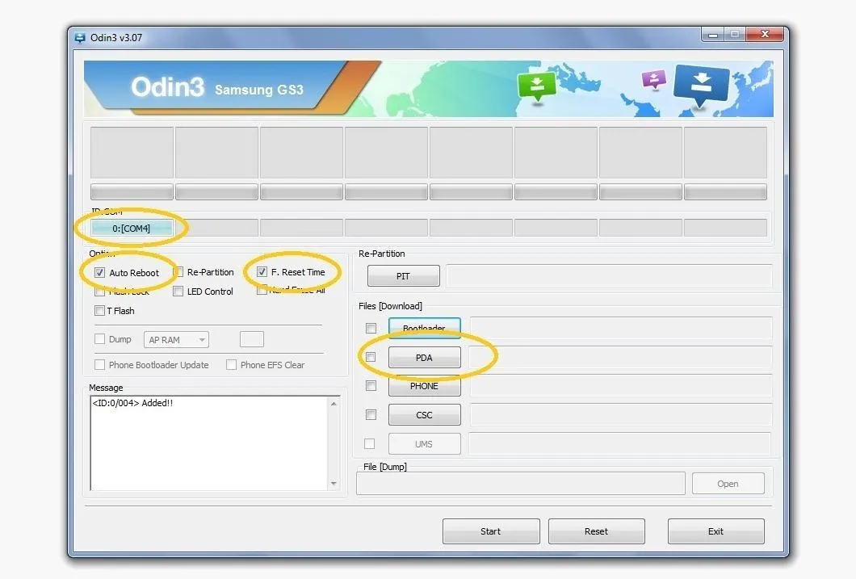The height and width of the screenshot is (579, 856).
Task: Click the PHONE file button
Action: [x=424, y=386]
